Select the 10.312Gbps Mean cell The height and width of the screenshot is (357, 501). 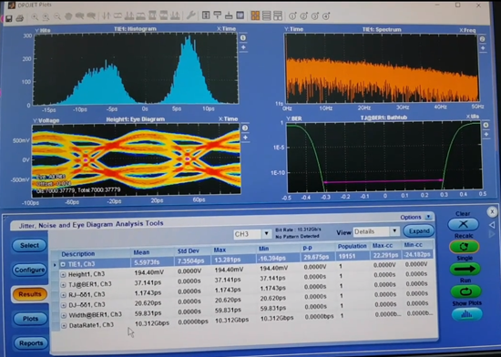[152, 323]
